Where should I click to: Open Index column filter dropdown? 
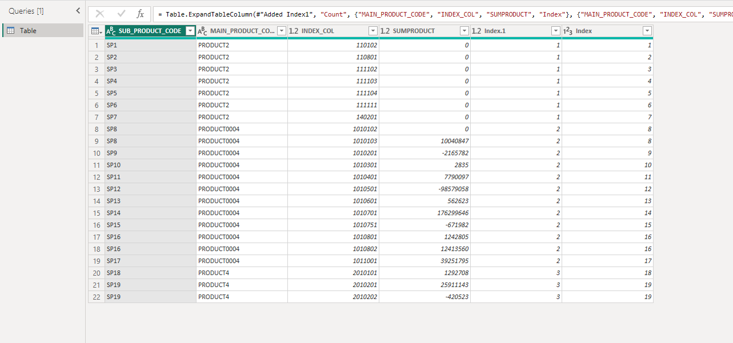[647, 31]
